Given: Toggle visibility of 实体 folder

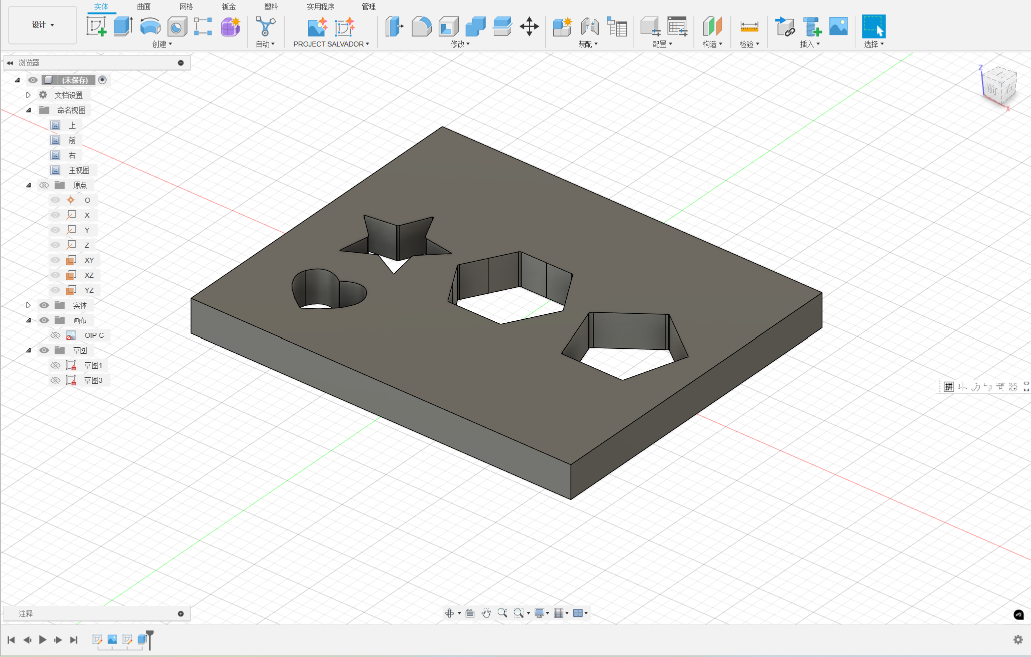Looking at the screenshot, I should (x=44, y=305).
